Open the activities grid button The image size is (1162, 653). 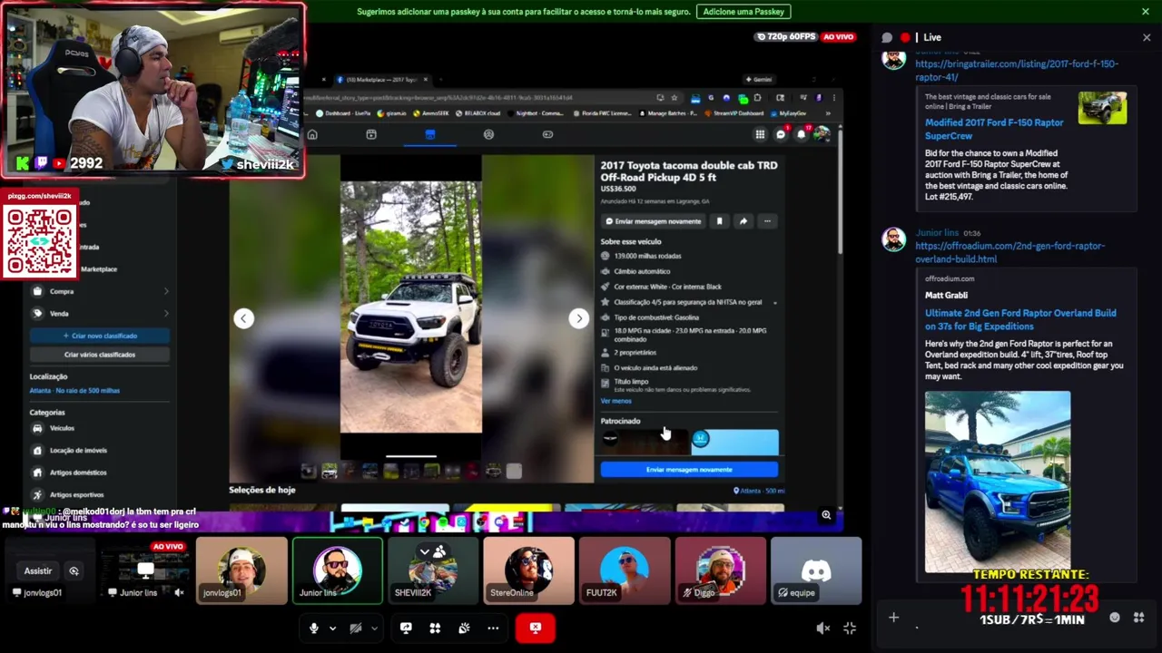435,628
